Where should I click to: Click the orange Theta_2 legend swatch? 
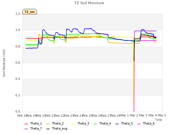click(x=48, y=124)
